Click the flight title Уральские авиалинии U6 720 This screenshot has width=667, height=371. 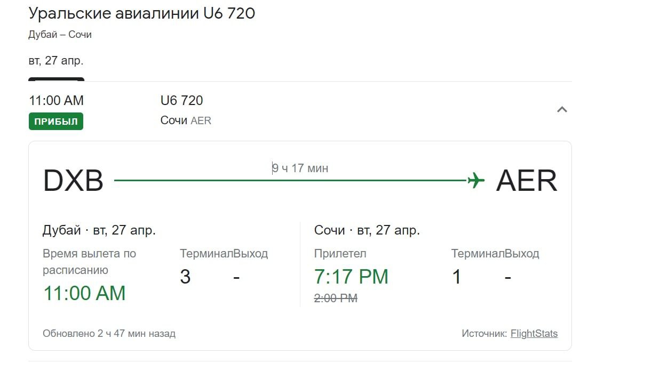tap(142, 13)
